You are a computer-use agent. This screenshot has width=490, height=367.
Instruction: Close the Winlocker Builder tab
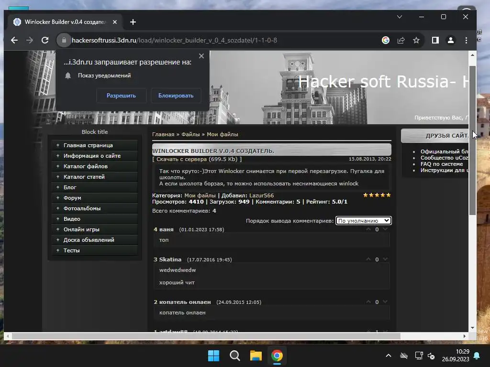pyautogui.click(x=115, y=22)
